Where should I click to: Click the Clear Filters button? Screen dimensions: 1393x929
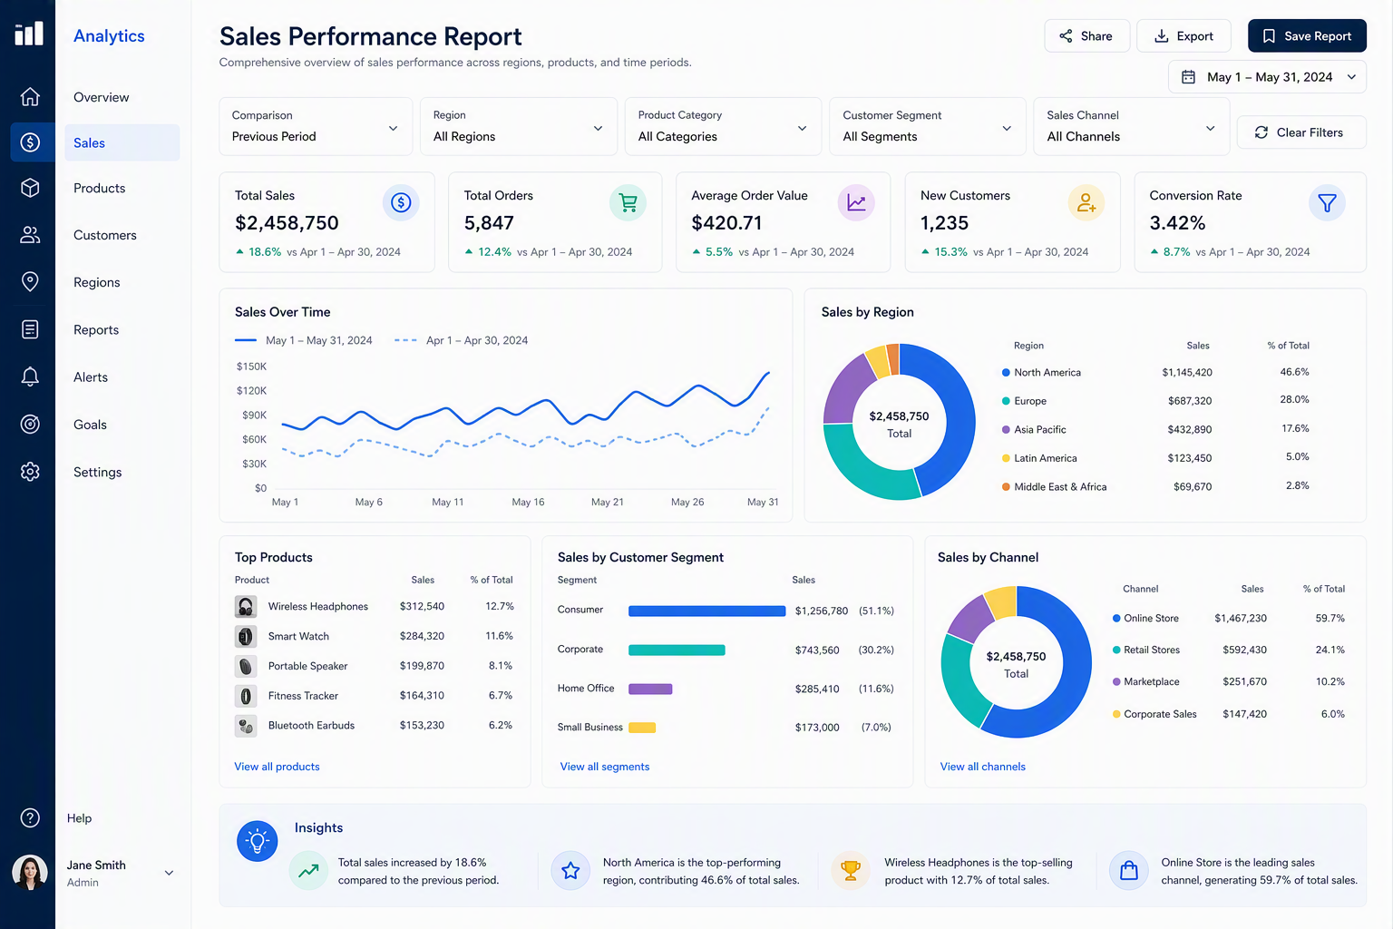coord(1301,132)
